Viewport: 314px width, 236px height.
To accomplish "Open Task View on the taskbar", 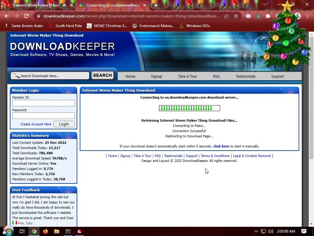I will [x=22, y=231].
